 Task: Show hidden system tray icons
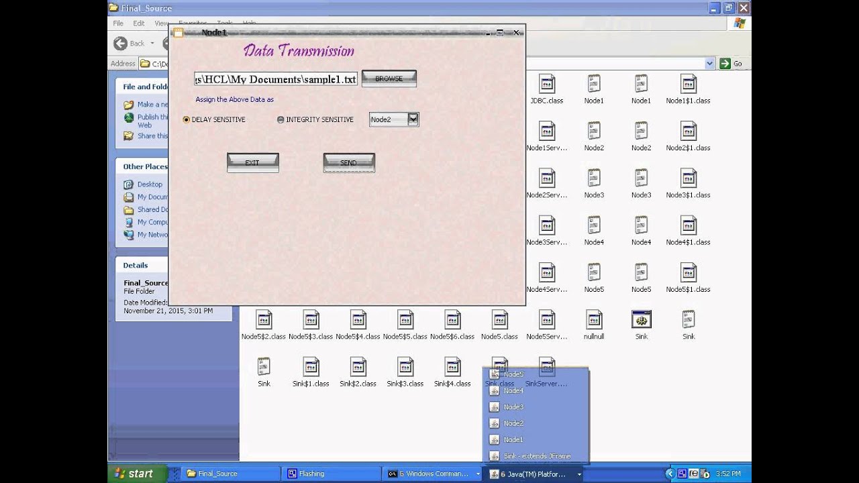[x=669, y=474]
